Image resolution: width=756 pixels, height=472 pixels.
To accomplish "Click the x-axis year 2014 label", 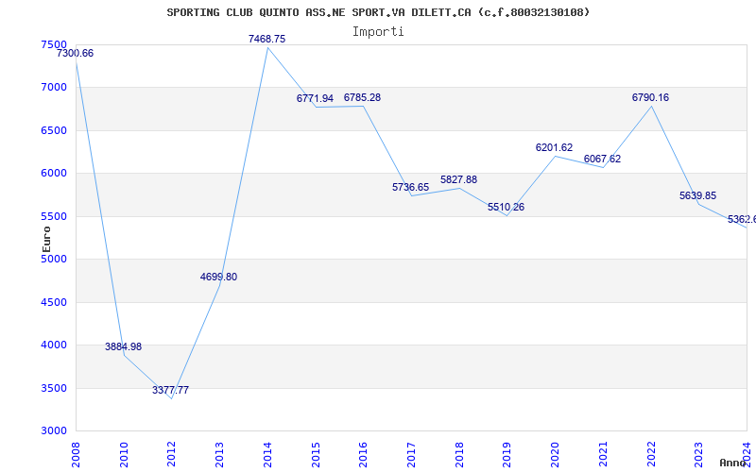I will tap(267, 454).
